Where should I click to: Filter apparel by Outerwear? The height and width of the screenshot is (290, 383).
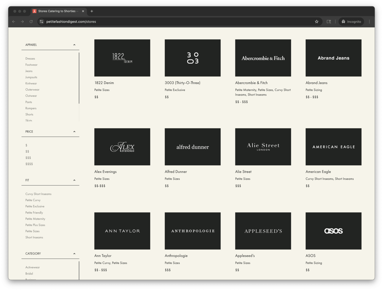[x=32, y=90]
